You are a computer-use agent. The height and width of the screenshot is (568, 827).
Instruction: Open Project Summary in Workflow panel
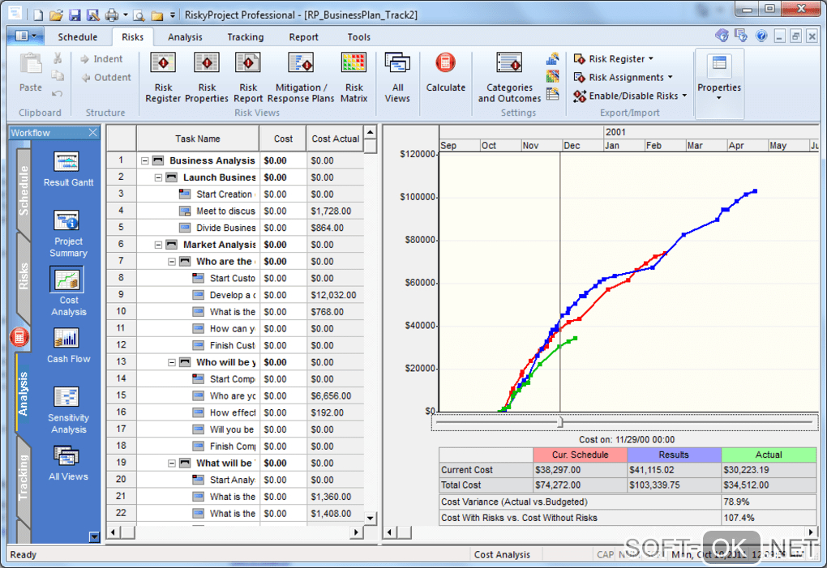68,233
